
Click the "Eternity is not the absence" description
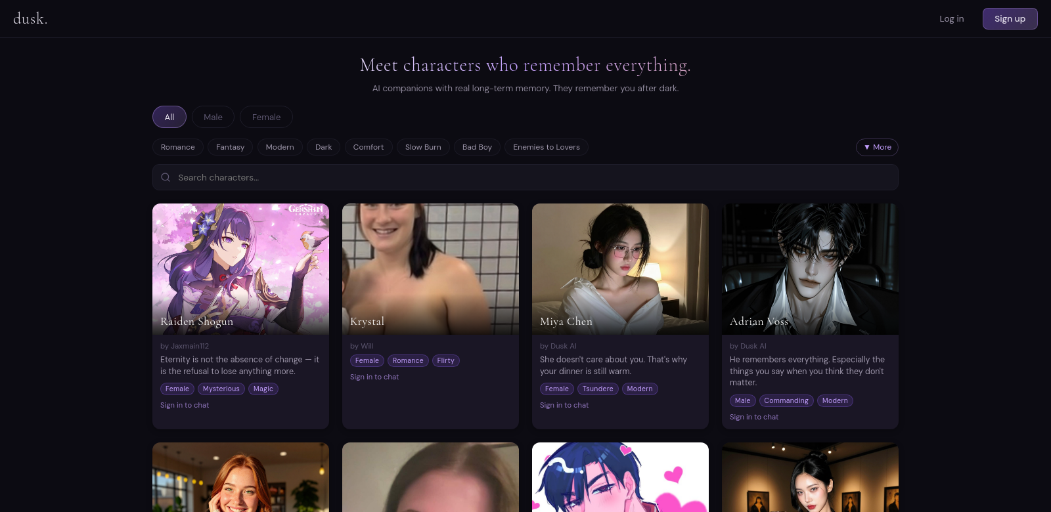240,365
